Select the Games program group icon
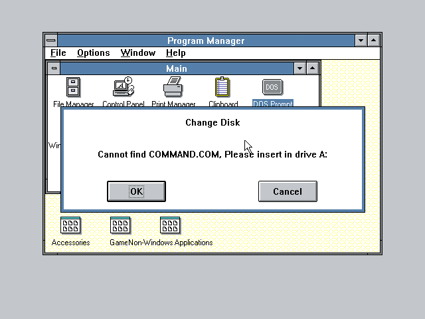This screenshot has width=425, height=319. 120,225
